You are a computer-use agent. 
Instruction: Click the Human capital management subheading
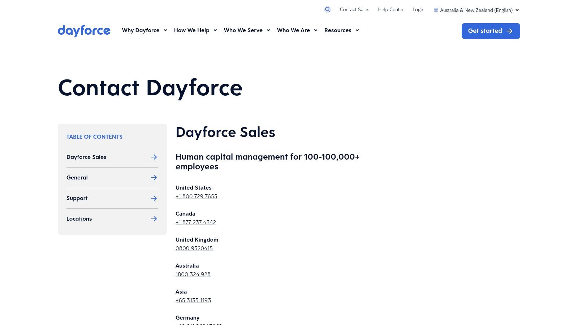click(x=268, y=162)
